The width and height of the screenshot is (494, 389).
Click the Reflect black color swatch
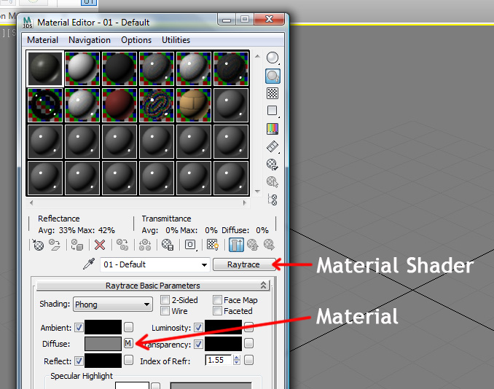click(103, 361)
